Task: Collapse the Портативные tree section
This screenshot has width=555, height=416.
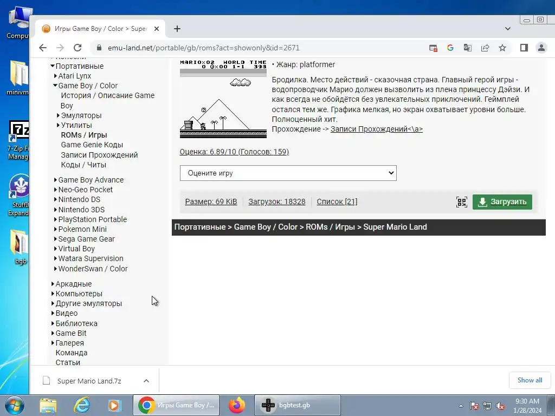Action: click(53, 66)
